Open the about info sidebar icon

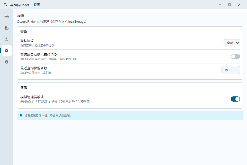pyautogui.click(x=7, y=62)
